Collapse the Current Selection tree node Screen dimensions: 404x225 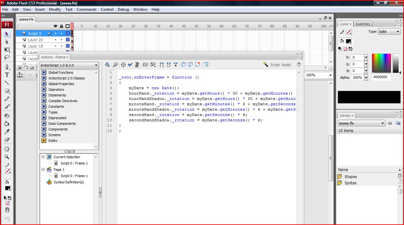point(43,157)
